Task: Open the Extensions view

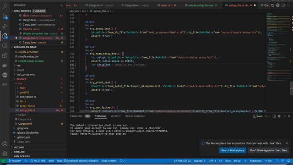Action: coord(5,55)
